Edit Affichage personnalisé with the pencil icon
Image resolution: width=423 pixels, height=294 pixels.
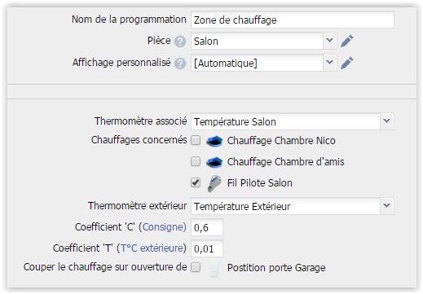pos(347,63)
